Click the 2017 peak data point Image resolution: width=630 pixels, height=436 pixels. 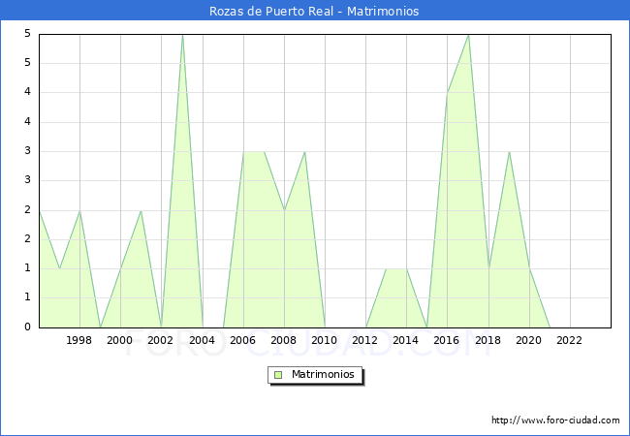[468, 35]
